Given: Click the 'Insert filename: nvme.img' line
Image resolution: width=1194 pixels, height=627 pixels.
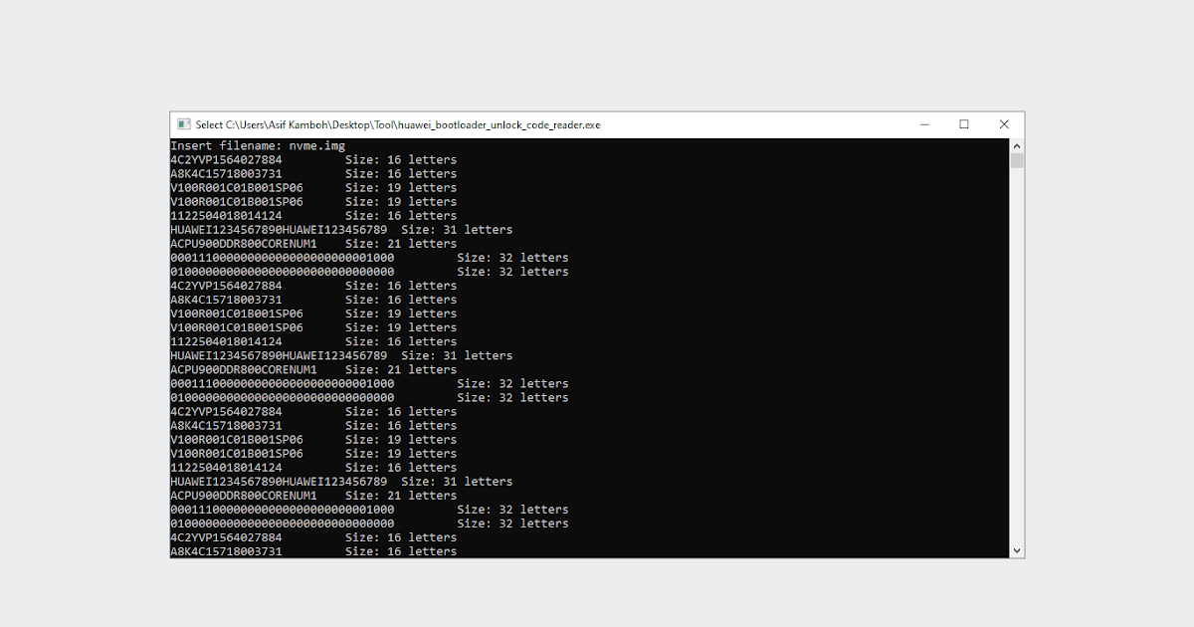Looking at the screenshot, I should pyautogui.click(x=258, y=145).
